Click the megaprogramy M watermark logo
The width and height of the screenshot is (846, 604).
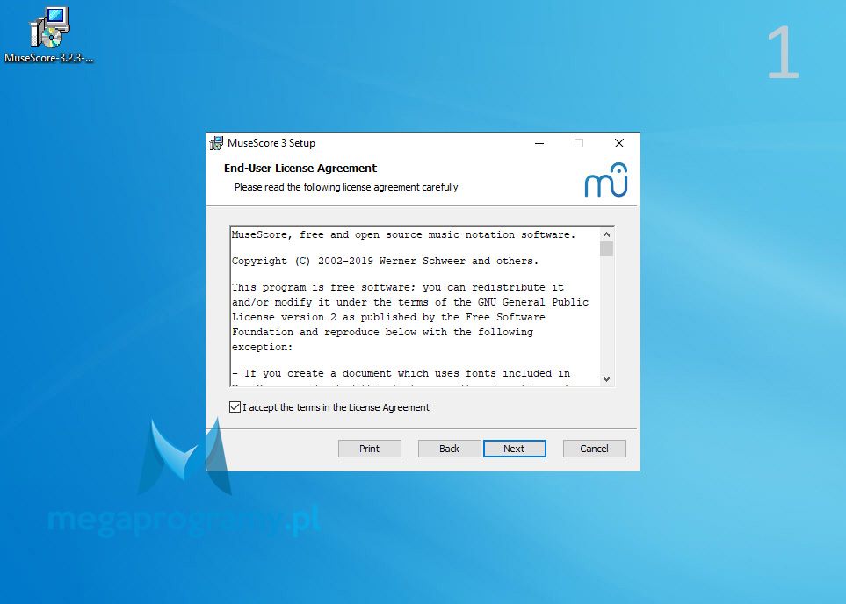pos(184,457)
